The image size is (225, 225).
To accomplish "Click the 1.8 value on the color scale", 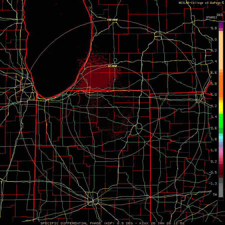I will click(214, 139).
